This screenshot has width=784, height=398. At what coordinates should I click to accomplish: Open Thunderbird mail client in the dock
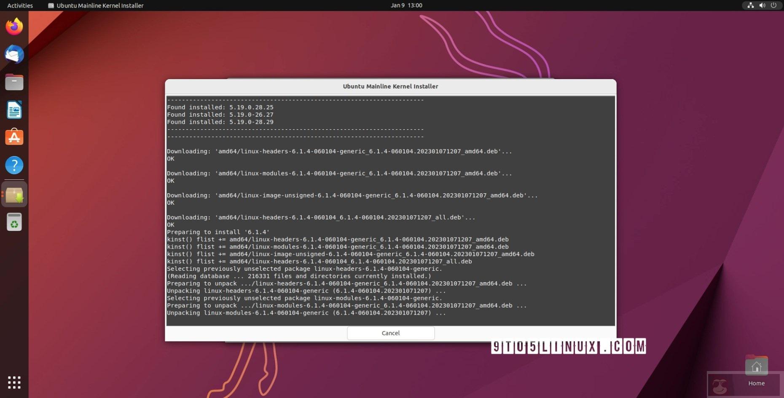tap(14, 54)
